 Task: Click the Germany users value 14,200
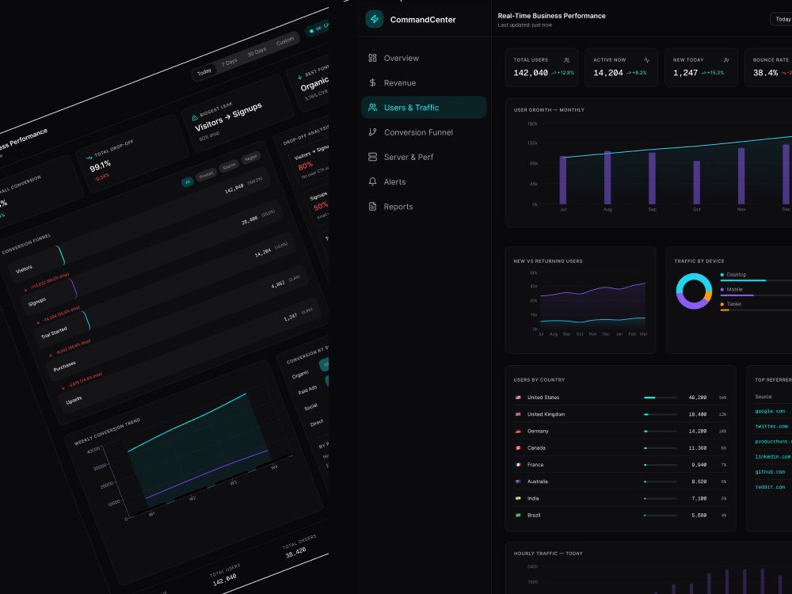click(x=698, y=432)
